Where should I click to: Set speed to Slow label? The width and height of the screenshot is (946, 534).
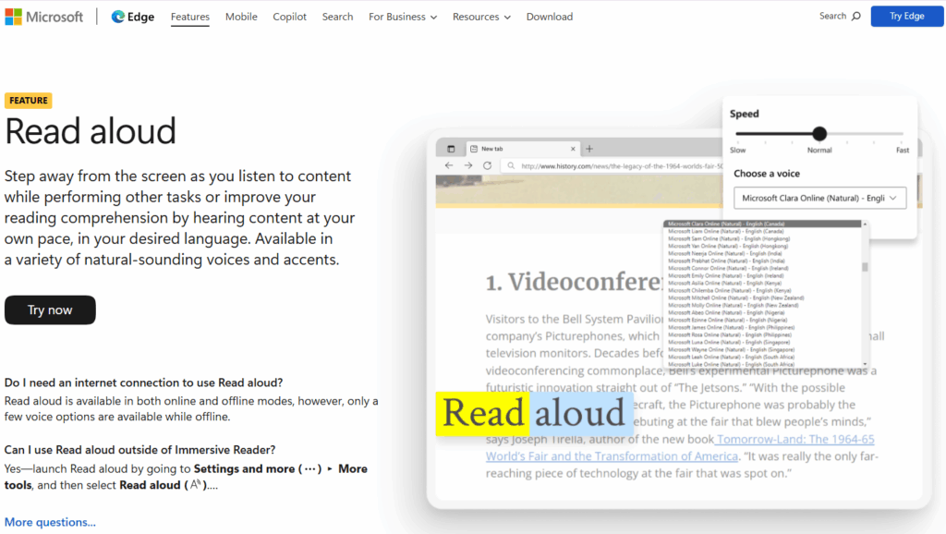738,151
